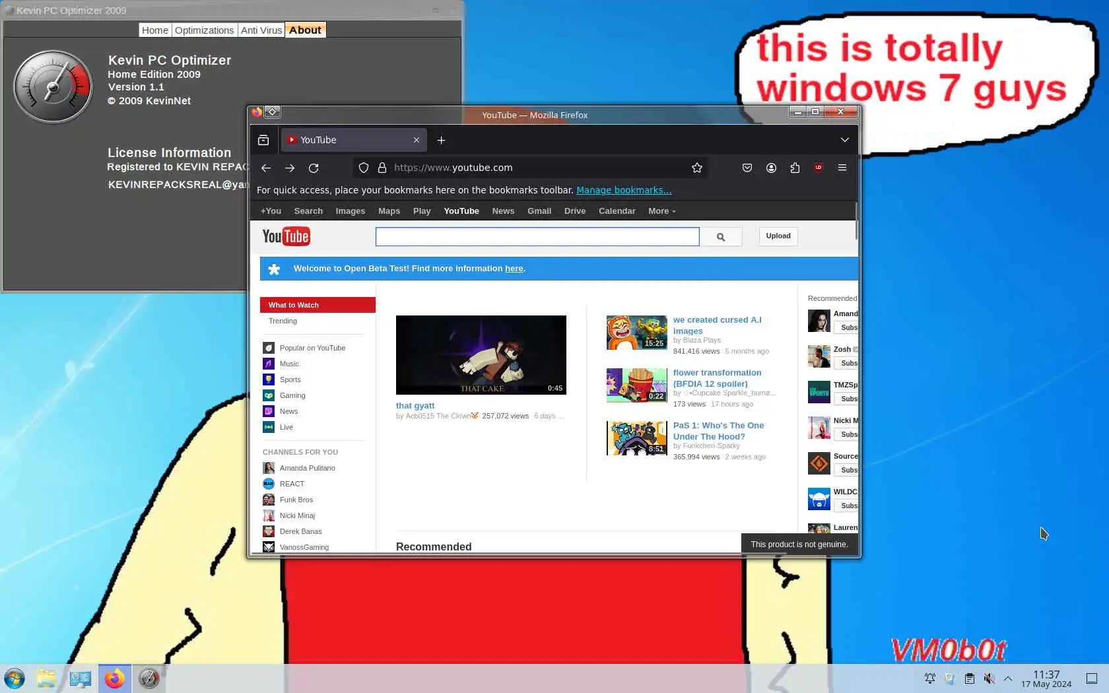Select the Popular on YouTube channel icon

(x=269, y=348)
